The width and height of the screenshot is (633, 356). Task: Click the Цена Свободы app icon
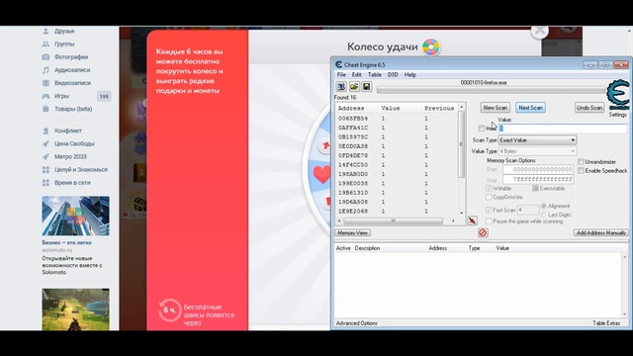[46, 143]
